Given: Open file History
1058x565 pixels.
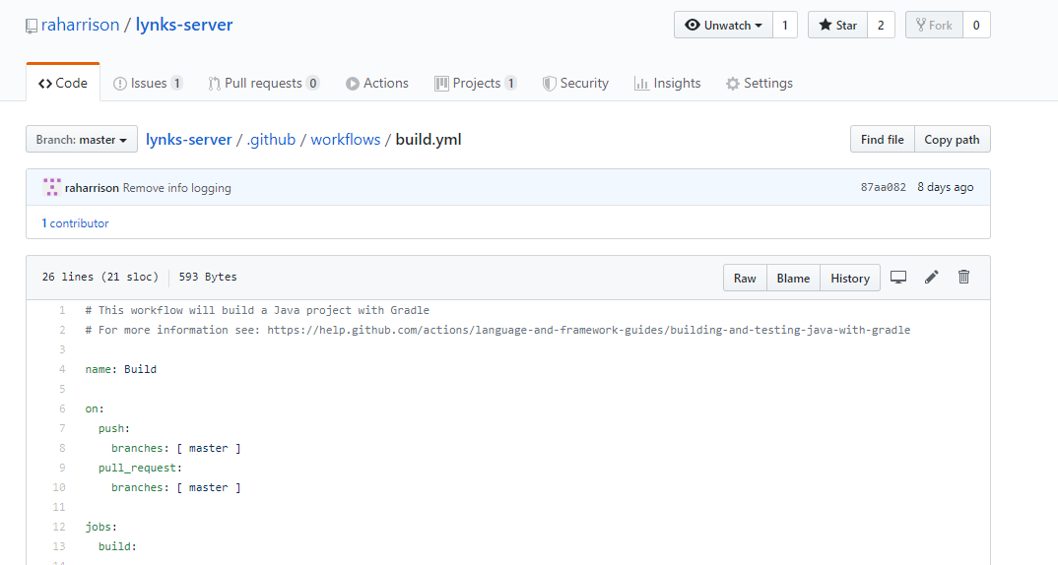Looking at the screenshot, I should click(849, 278).
